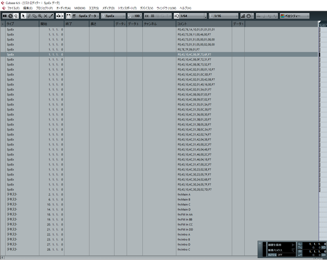Expand the filter bar arrow left of タイプ
Screen dimensions: 327x260
click(3, 24)
